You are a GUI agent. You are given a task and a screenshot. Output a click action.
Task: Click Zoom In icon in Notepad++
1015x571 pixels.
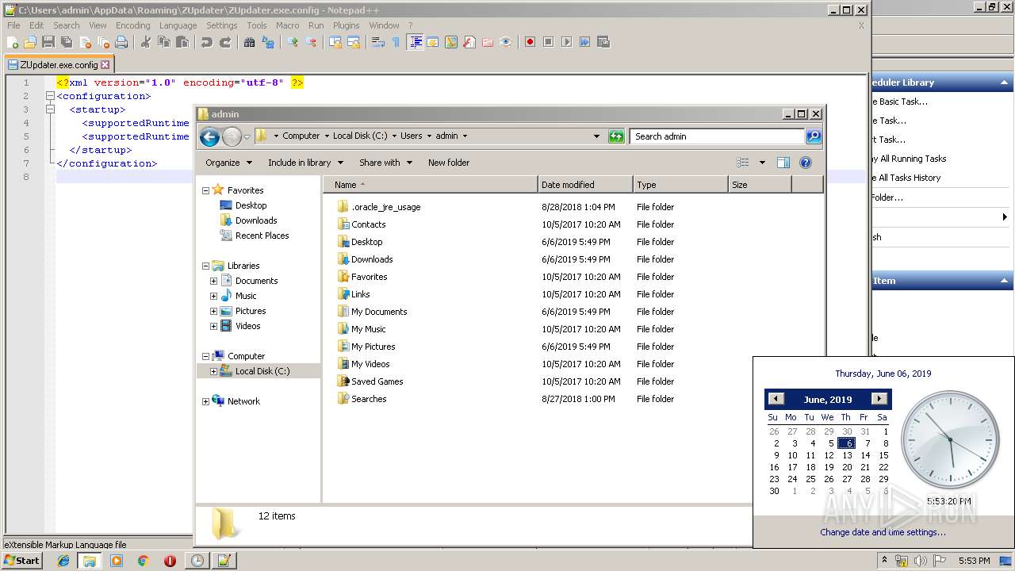292,42
